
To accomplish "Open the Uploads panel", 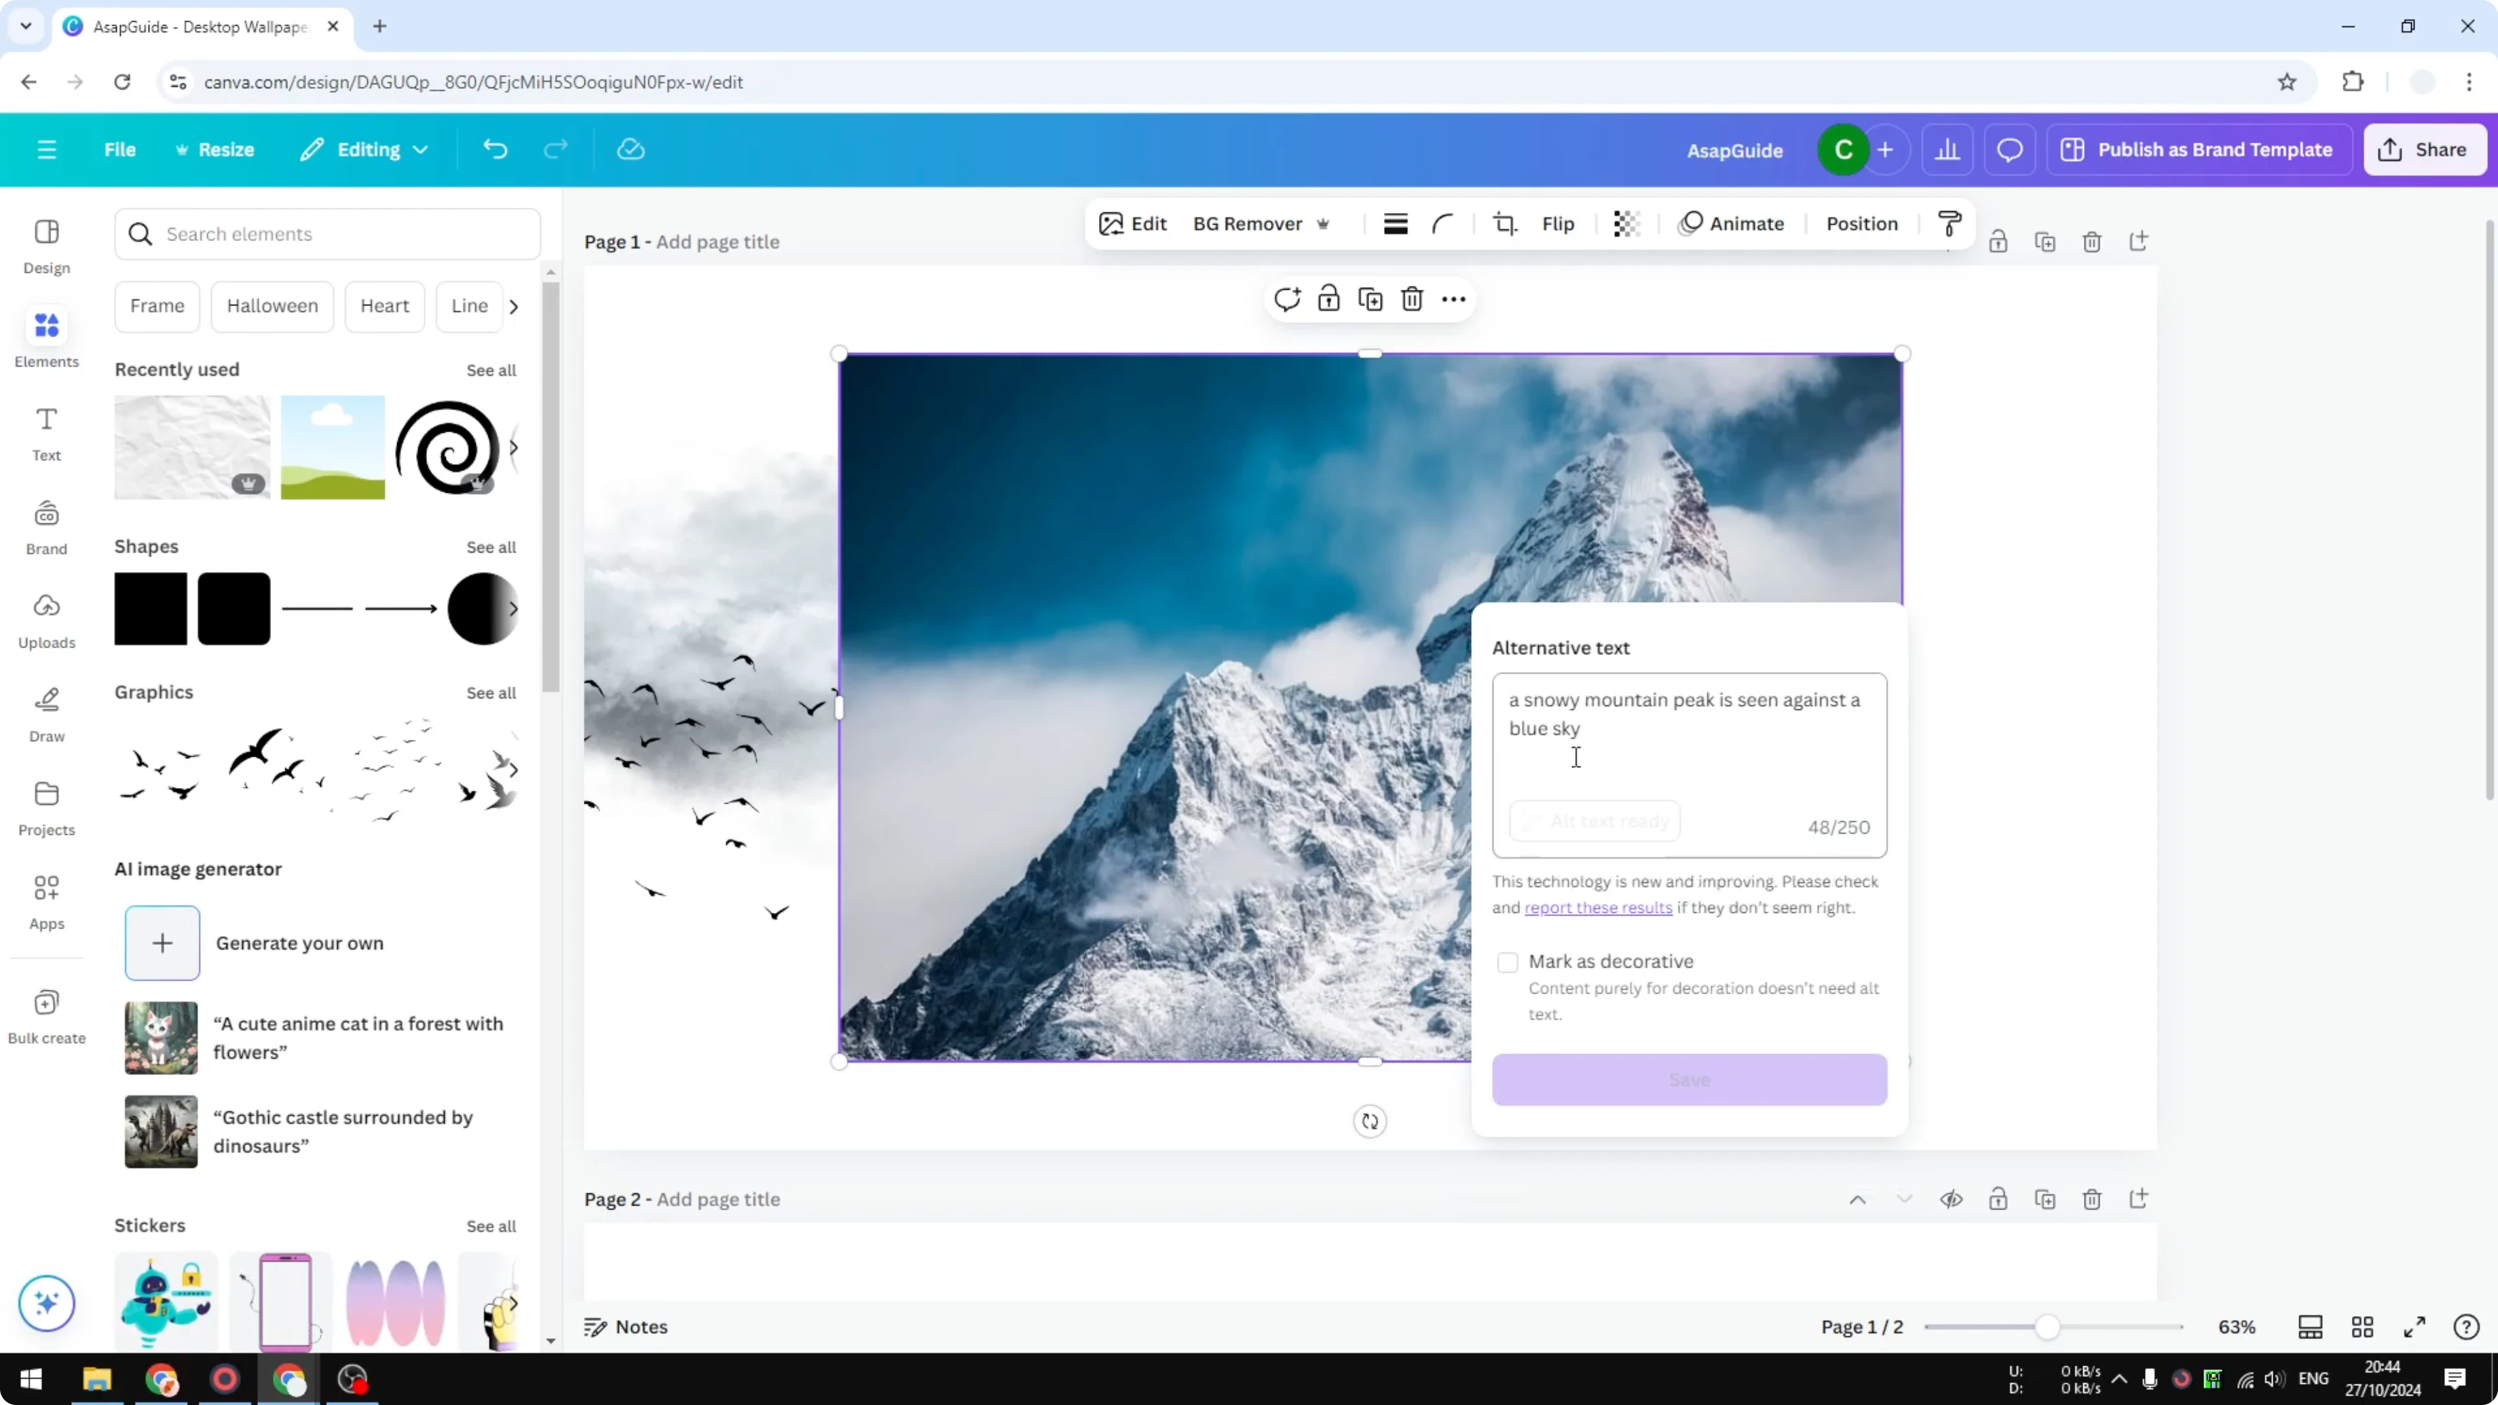I will 45,620.
